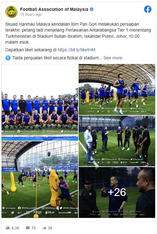The width and height of the screenshot is (157, 234).
Task: Open the players jogging warm-up photo
Action: [x=117, y=89]
